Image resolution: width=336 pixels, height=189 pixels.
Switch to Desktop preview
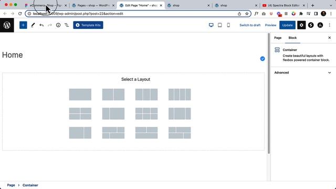click(211, 25)
